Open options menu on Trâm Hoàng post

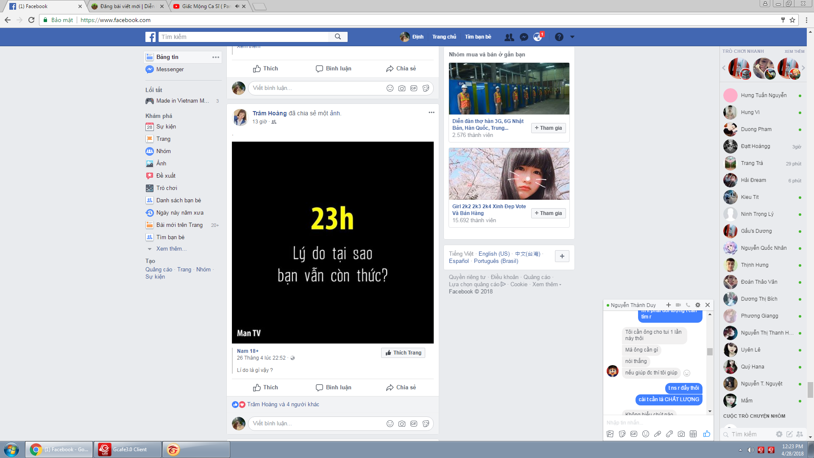tap(431, 112)
